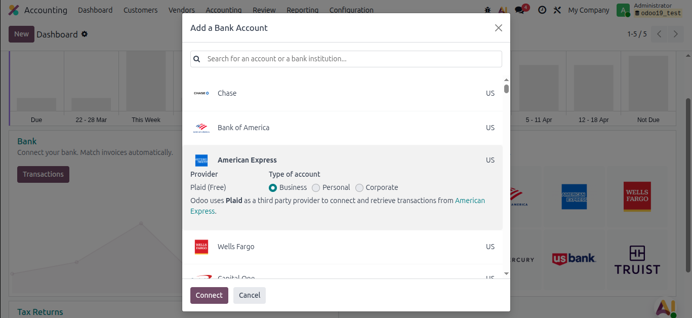Open the conversations chat icon with badge
The height and width of the screenshot is (318, 692).
[x=519, y=10]
